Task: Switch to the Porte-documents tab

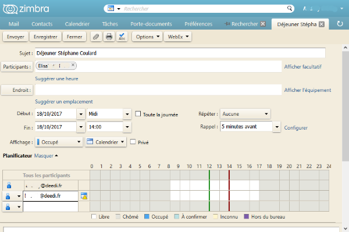Action: [x=151, y=24]
